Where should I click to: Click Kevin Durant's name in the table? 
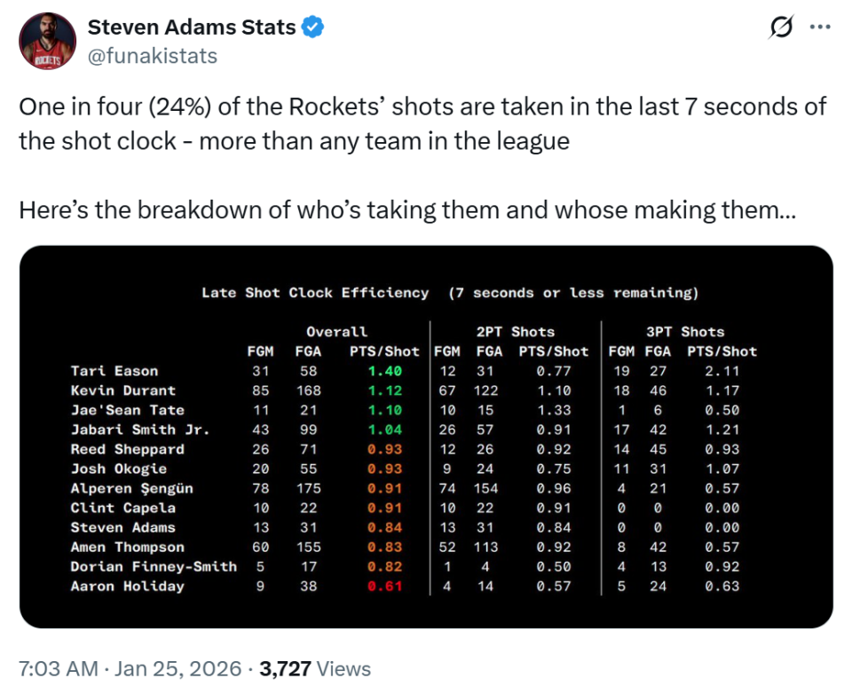(123, 390)
